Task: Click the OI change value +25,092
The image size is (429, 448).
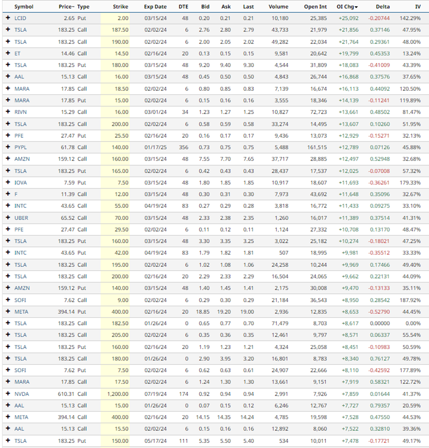Action: (348, 18)
